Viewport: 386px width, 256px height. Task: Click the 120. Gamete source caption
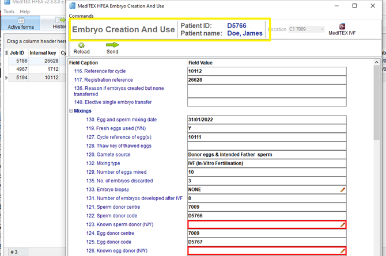point(108,155)
